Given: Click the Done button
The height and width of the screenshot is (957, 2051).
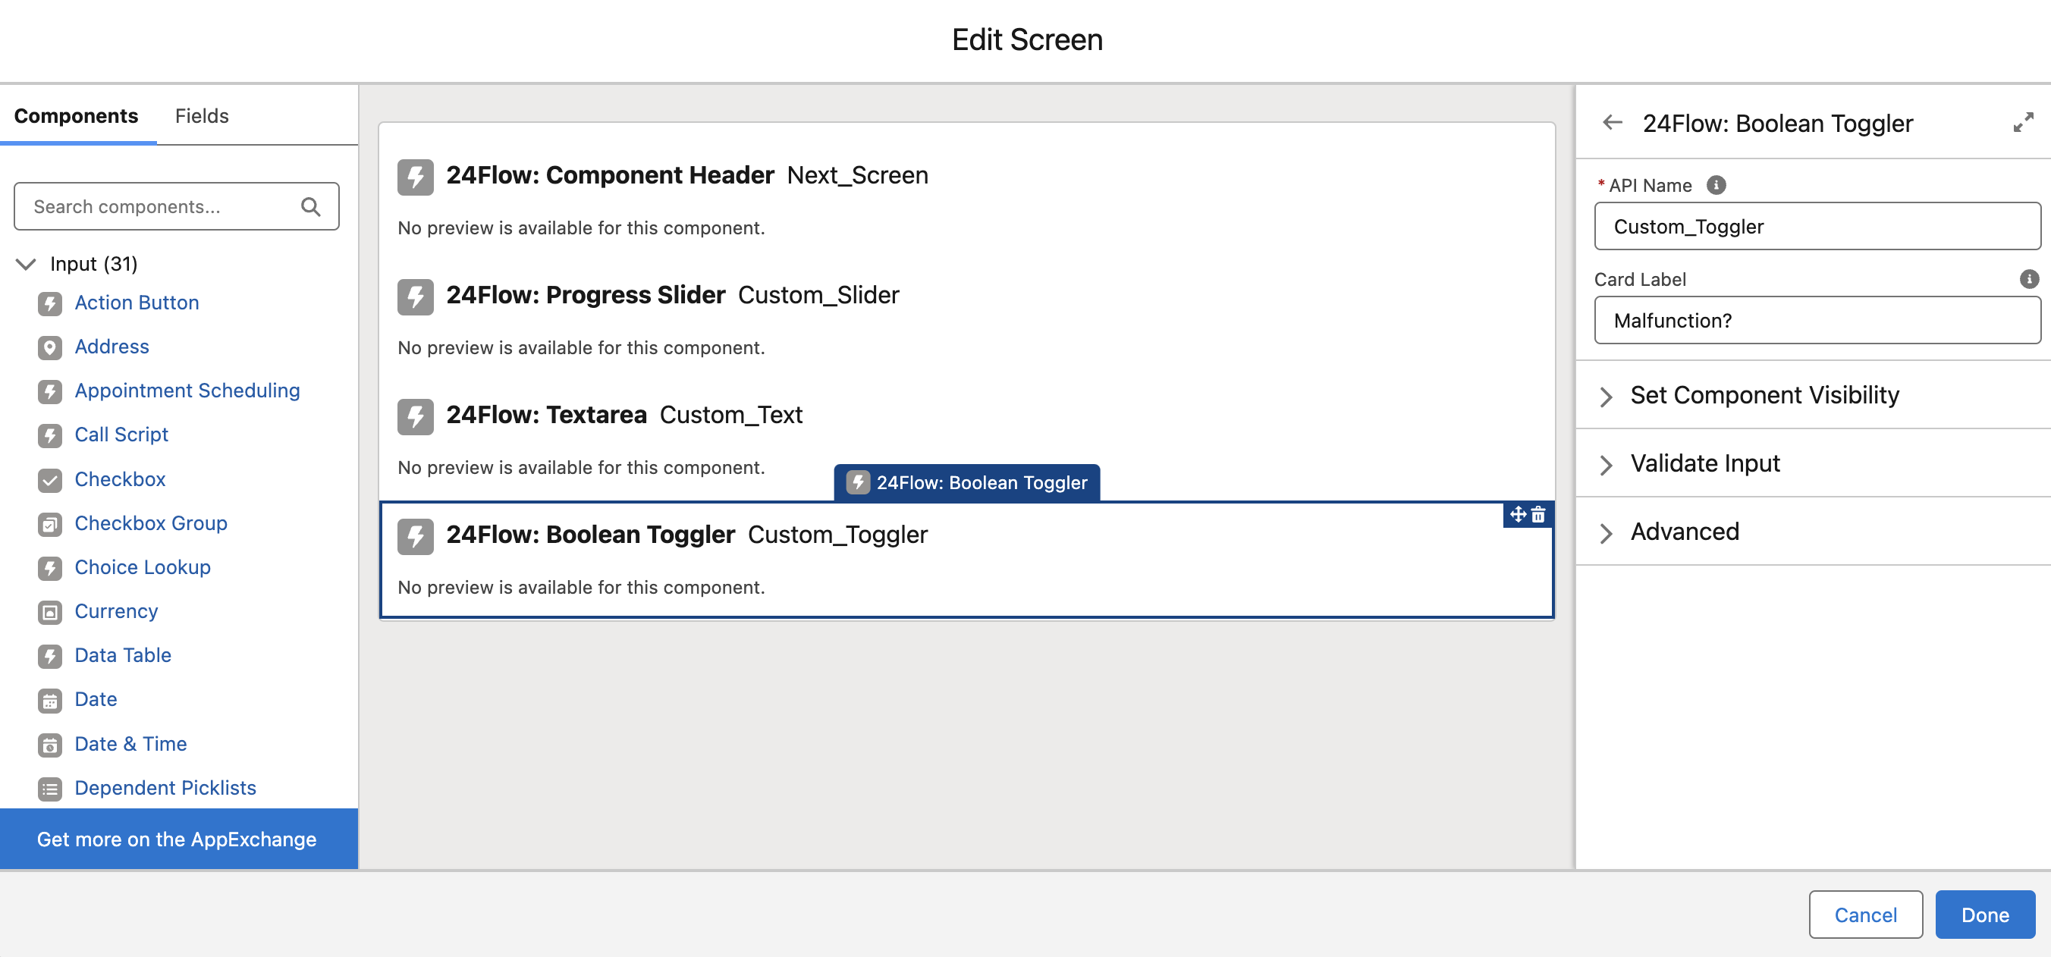Looking at the screenshot, I should click(x=1983, y=915).
